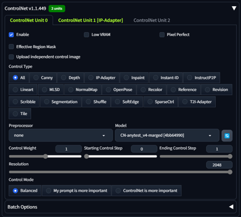Choose the Depth control type

coord(71,78)
